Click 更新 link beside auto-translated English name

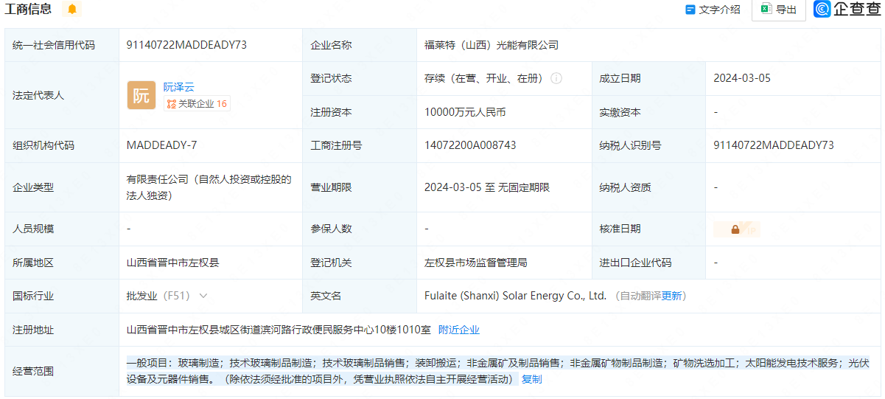[671, 296]
